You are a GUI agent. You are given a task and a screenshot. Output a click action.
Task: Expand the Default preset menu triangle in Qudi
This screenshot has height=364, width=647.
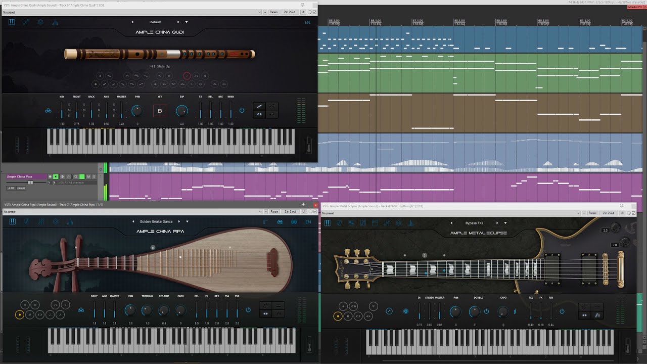coord(187,22)
